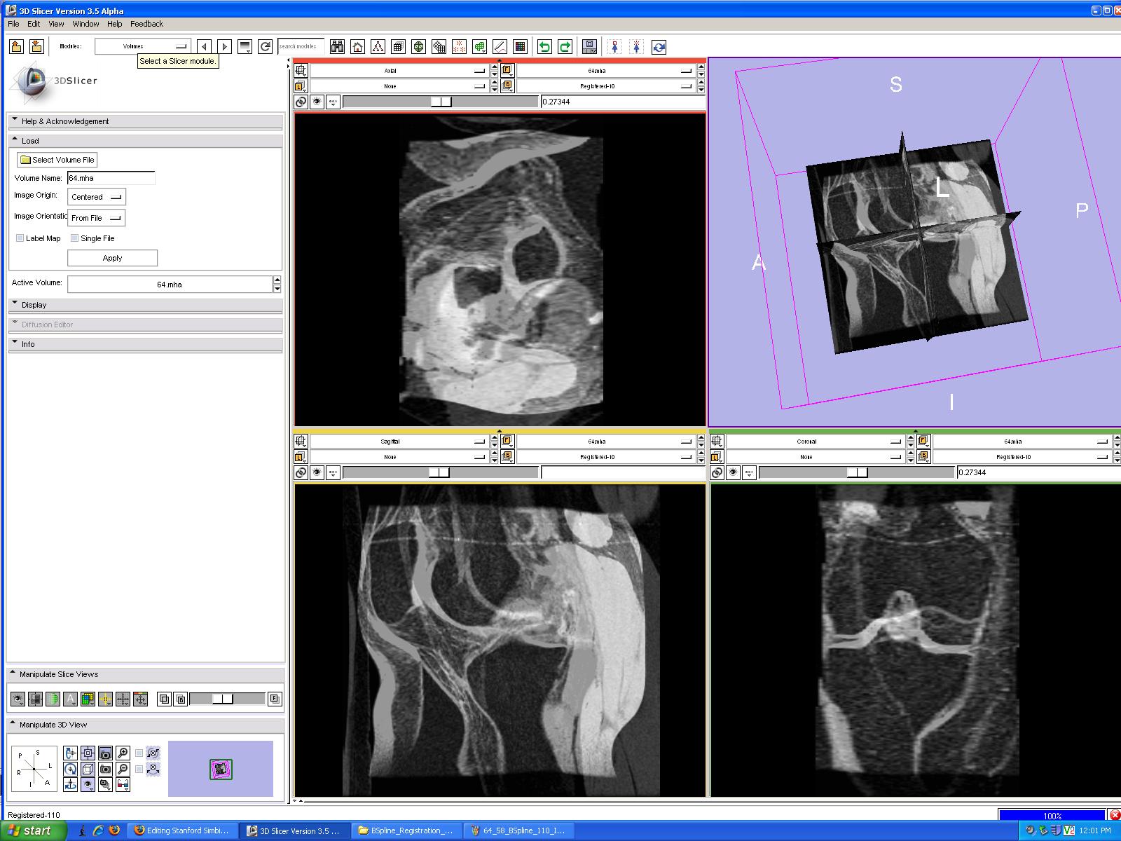Open the Modules dropdown showing Volumes
Image resolution: width=1121 pixels, height=841 pixels.
[142, 46]
